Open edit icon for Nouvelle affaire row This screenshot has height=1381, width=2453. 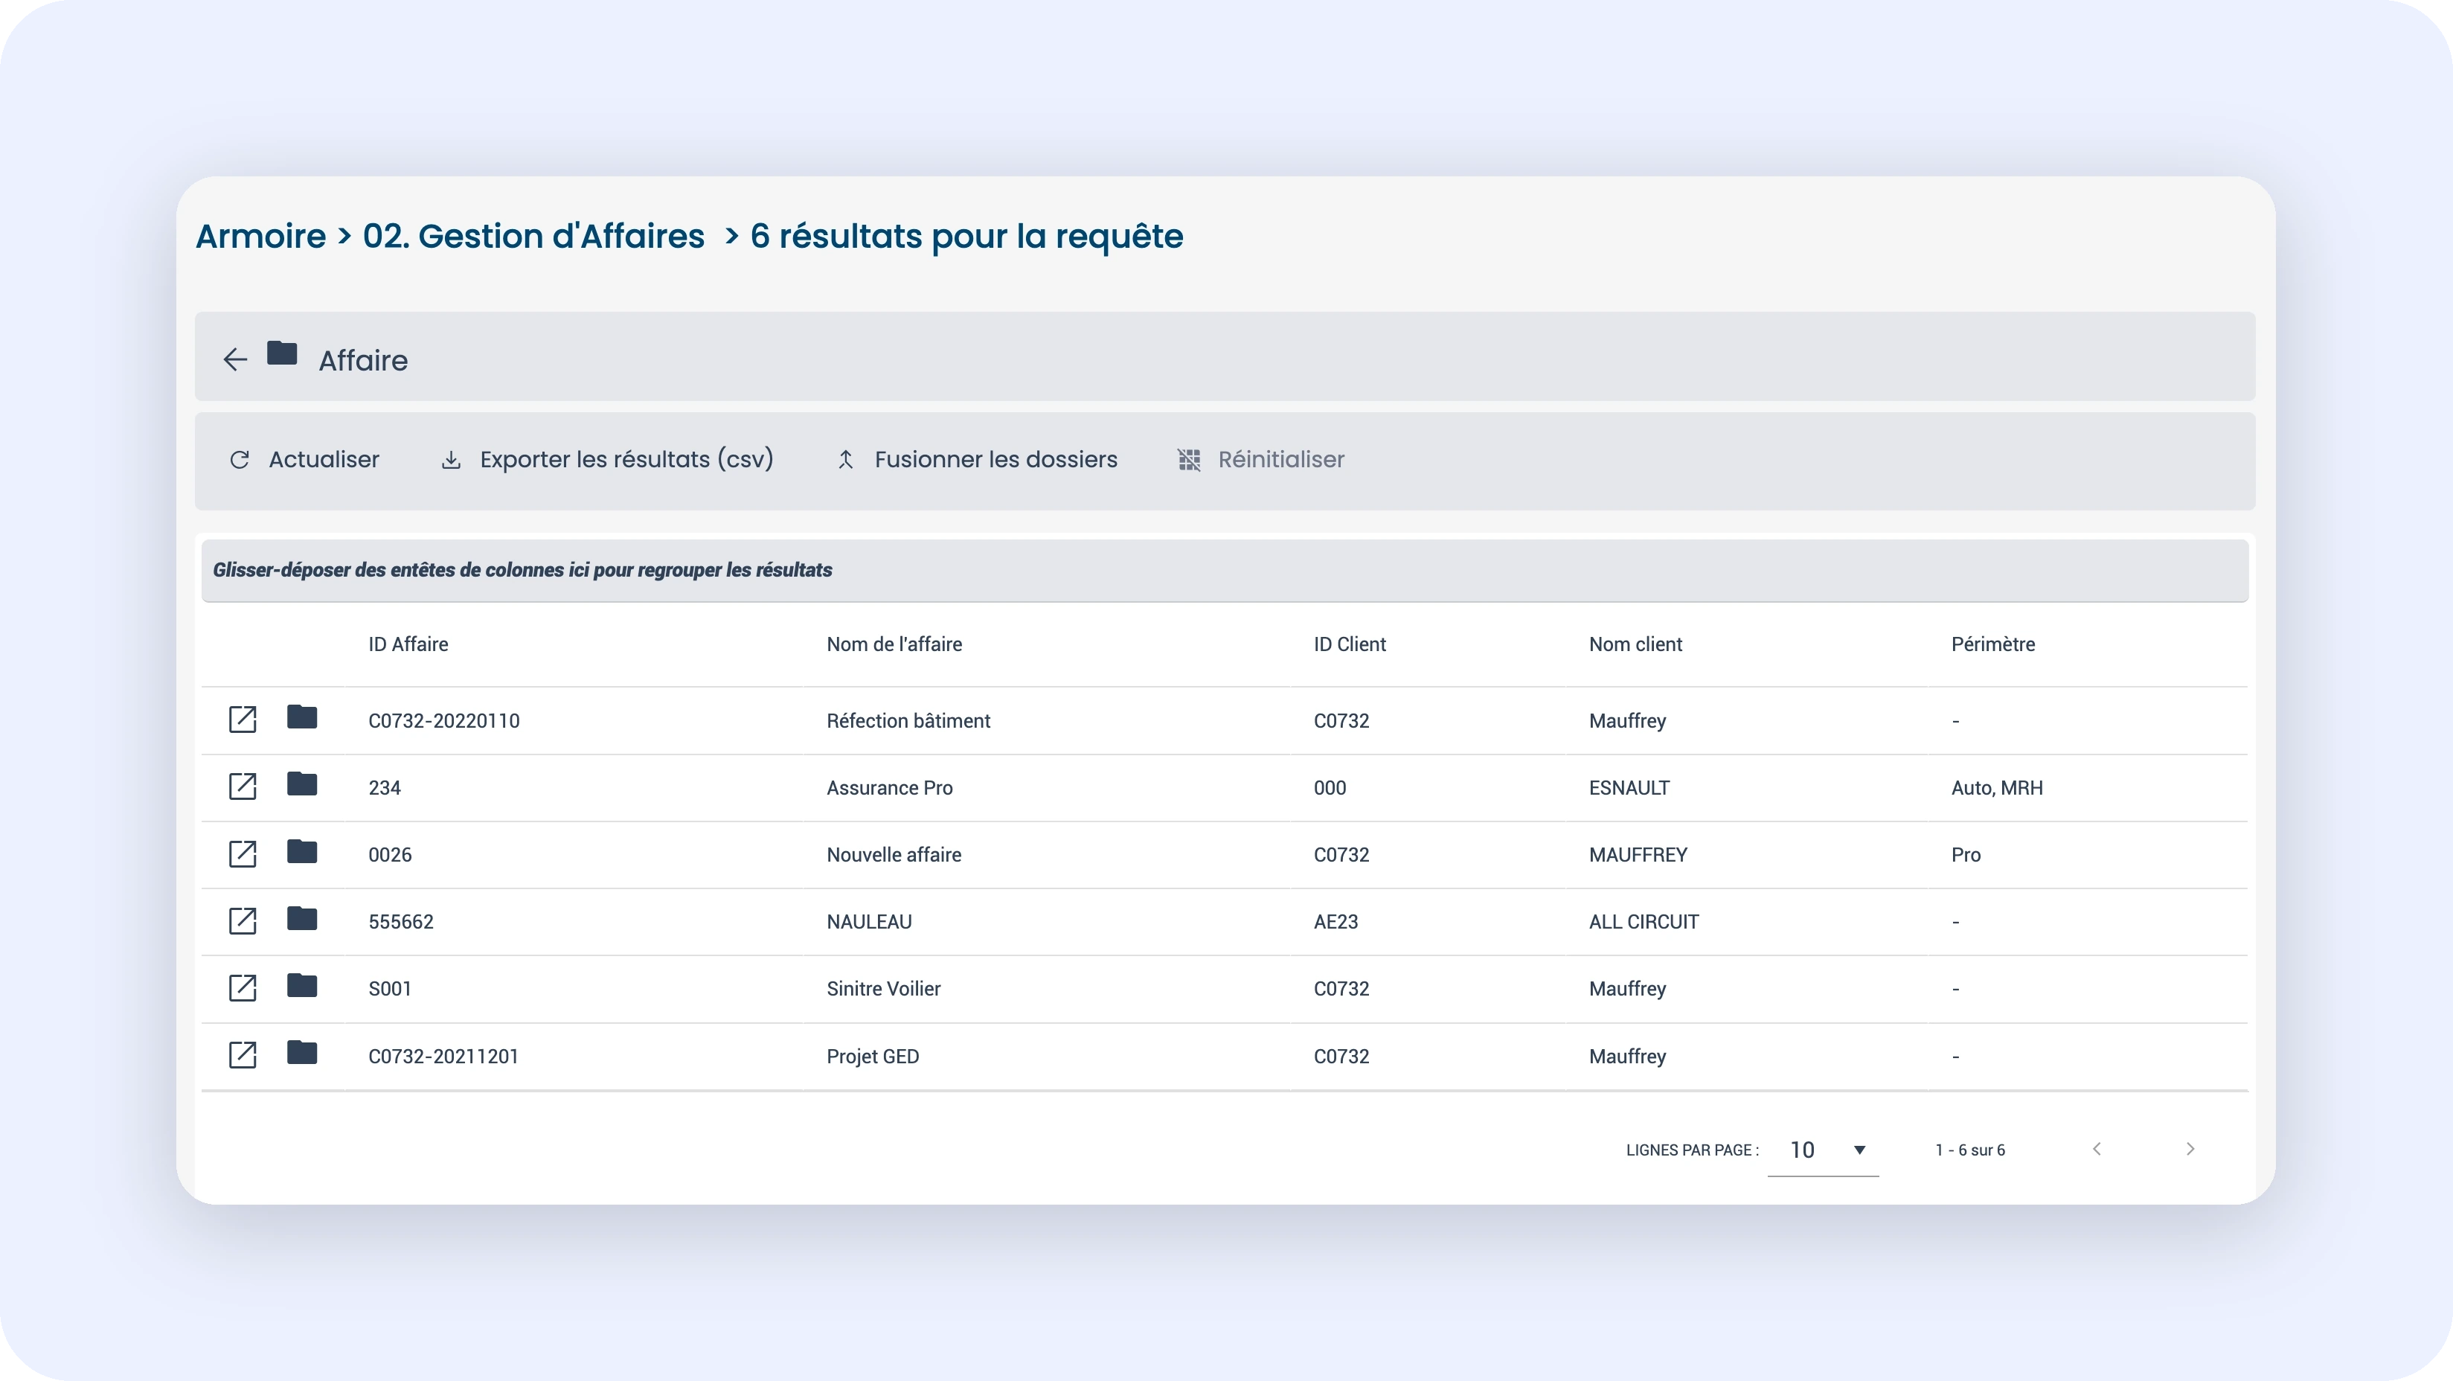pyautogui.click(x=243, y=854)
